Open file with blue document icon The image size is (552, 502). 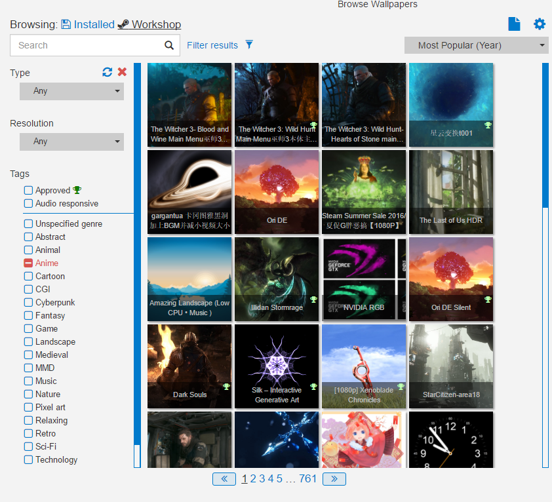point(514,24)
